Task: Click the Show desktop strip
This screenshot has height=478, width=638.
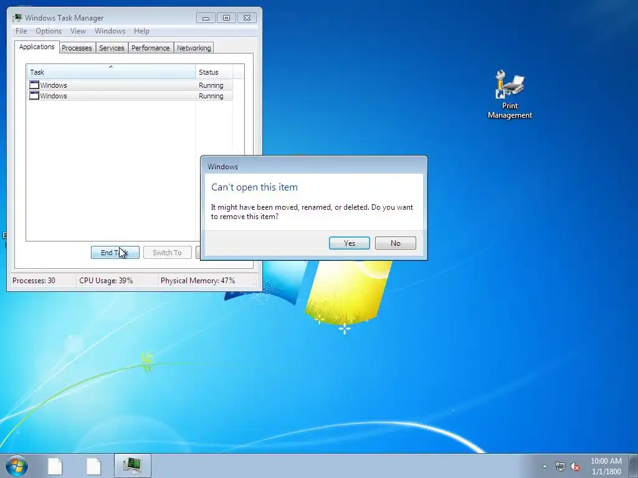Action: click(634, 466)
